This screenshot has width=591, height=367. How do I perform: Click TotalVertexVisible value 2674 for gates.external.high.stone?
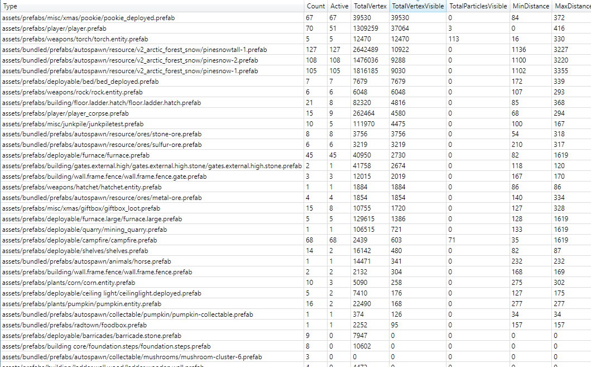[398, 165]
